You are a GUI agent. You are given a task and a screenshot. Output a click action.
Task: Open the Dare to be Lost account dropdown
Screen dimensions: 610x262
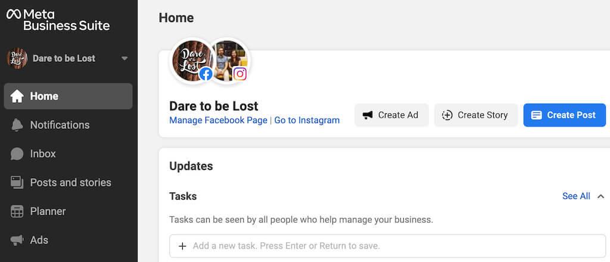click(x=124, y=58)
